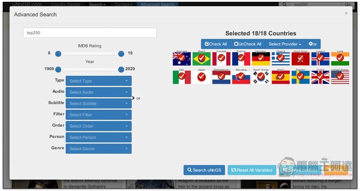Expand the Select Genre dropdown
Image resolution: width=360 pixels, height=191 pixels.
click(x=99, y=148)
